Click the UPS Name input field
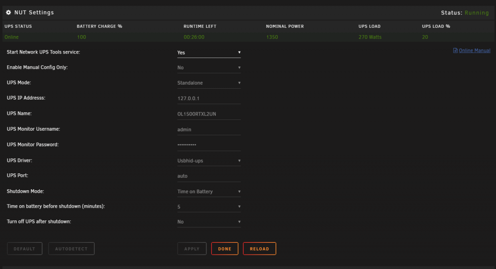496x269 pixels. pos(209,114)
